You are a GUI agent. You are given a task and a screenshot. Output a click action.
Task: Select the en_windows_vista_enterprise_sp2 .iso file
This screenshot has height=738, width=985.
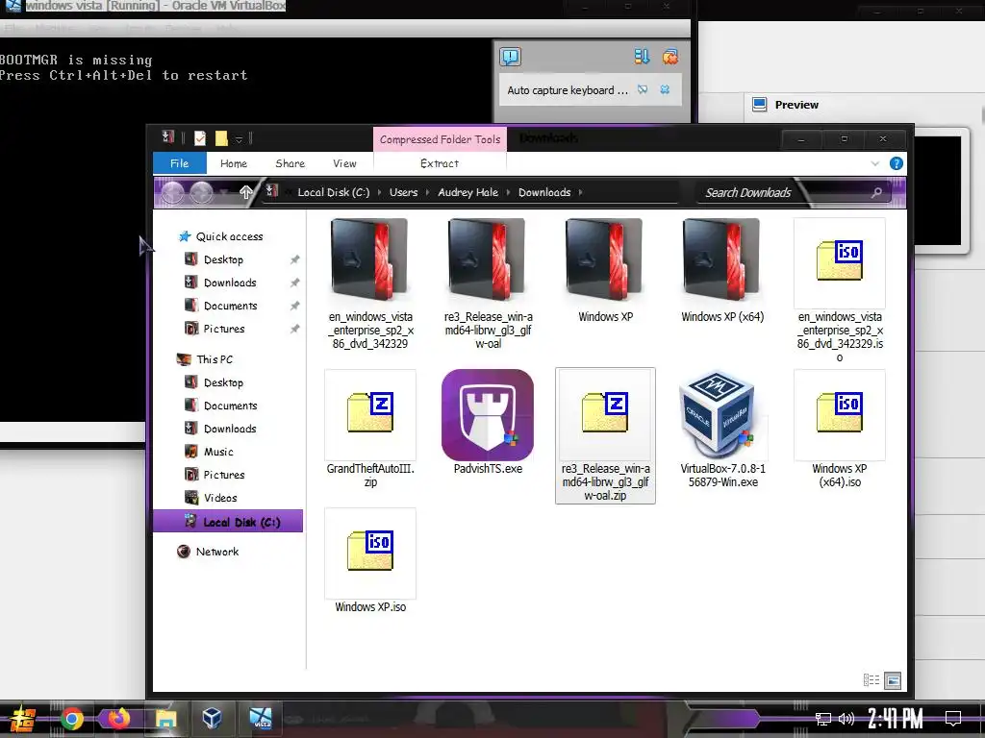coord(840,290)
